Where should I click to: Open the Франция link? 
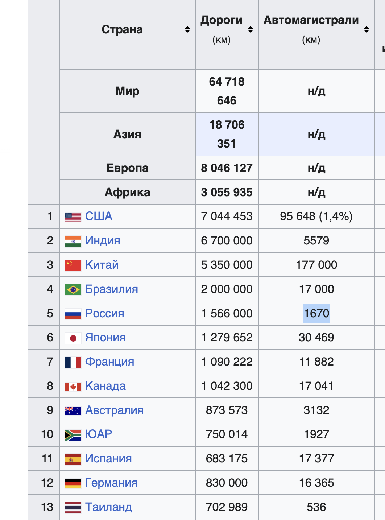pyautogui.click(x=110, y=362)
